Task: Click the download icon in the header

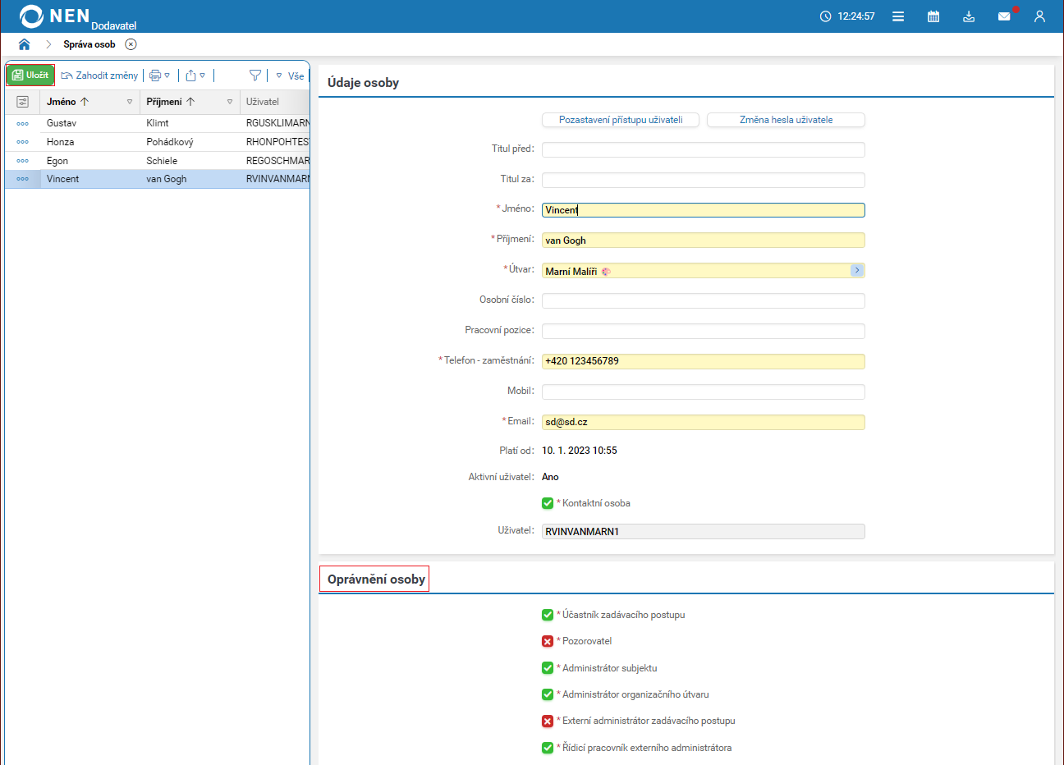Action: 969,16
